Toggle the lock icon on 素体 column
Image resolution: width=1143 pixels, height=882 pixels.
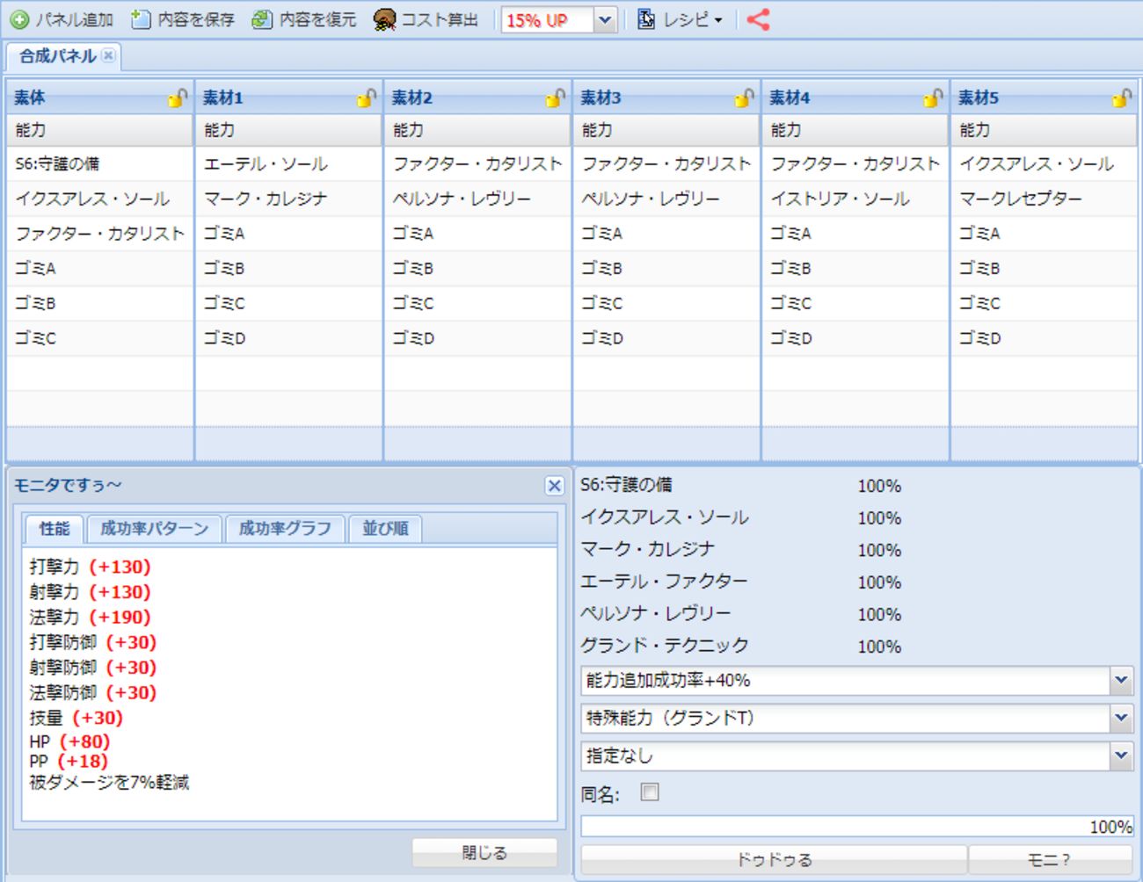(178, 98)
